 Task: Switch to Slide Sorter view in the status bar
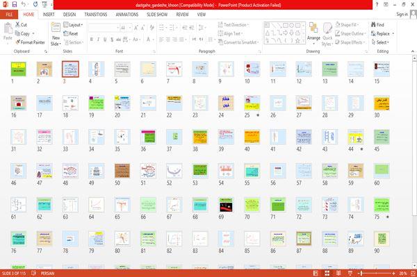tap(327, 273)
